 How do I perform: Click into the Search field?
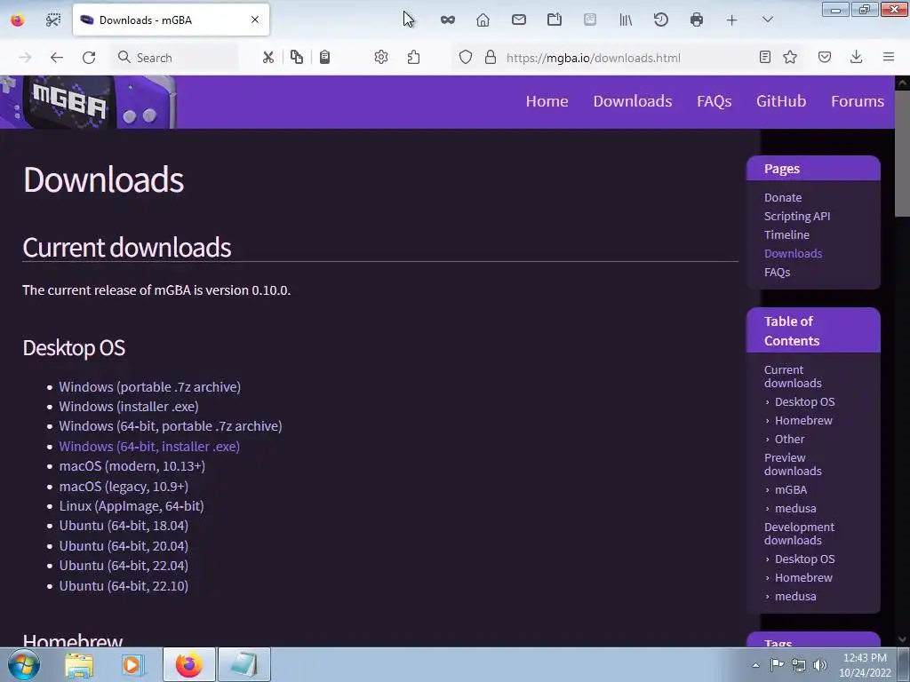pyautogui.click(x=174, y=58)
